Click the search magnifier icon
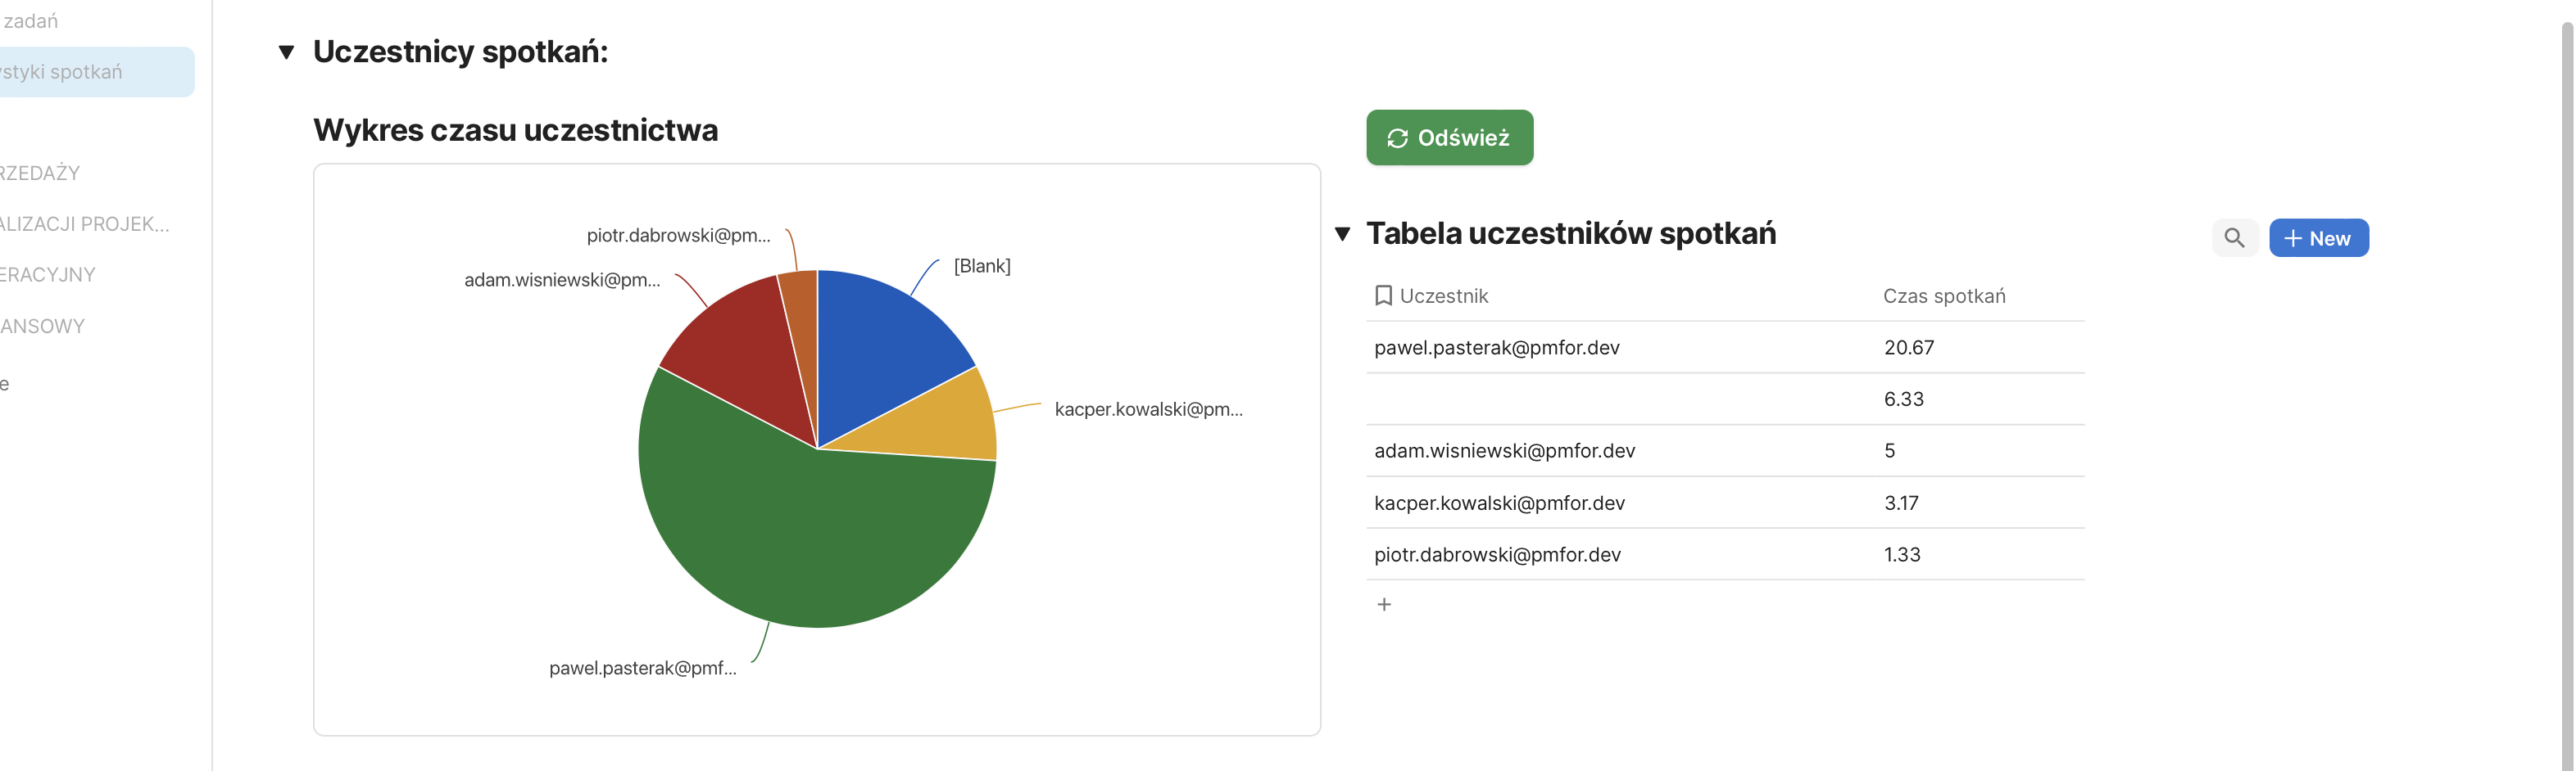Image resolution: width=2576 pixels, height=771 pixels. tap(2233, 237)
